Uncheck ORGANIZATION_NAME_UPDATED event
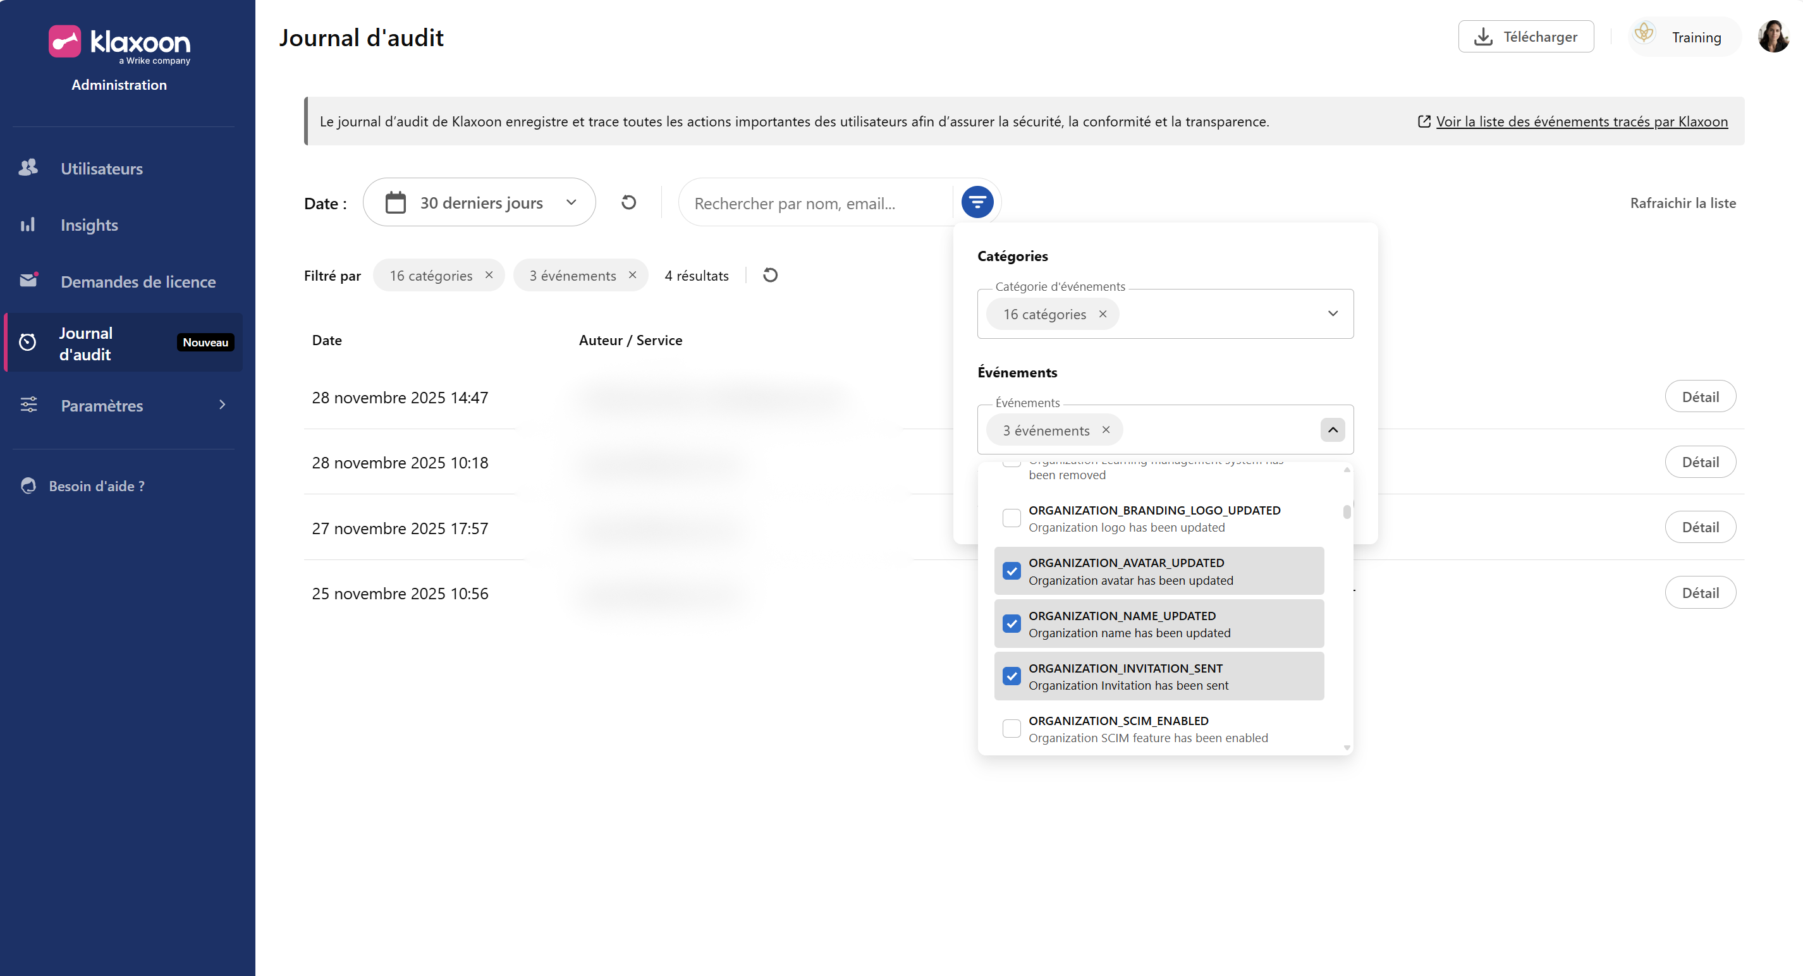 [x=1012, y=623]
